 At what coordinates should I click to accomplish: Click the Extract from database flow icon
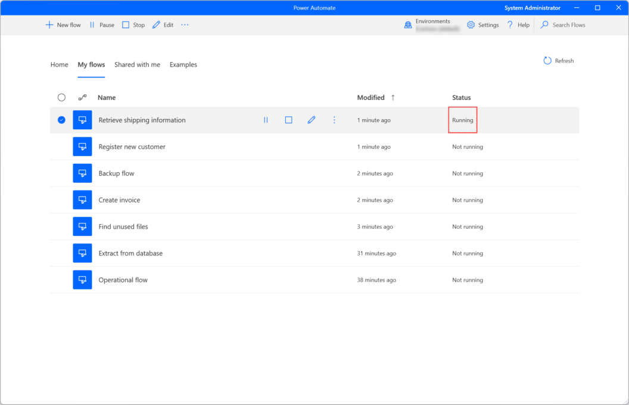coord(82,253)
